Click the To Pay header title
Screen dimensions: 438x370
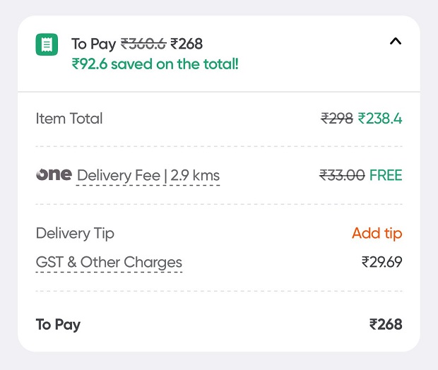93,44
